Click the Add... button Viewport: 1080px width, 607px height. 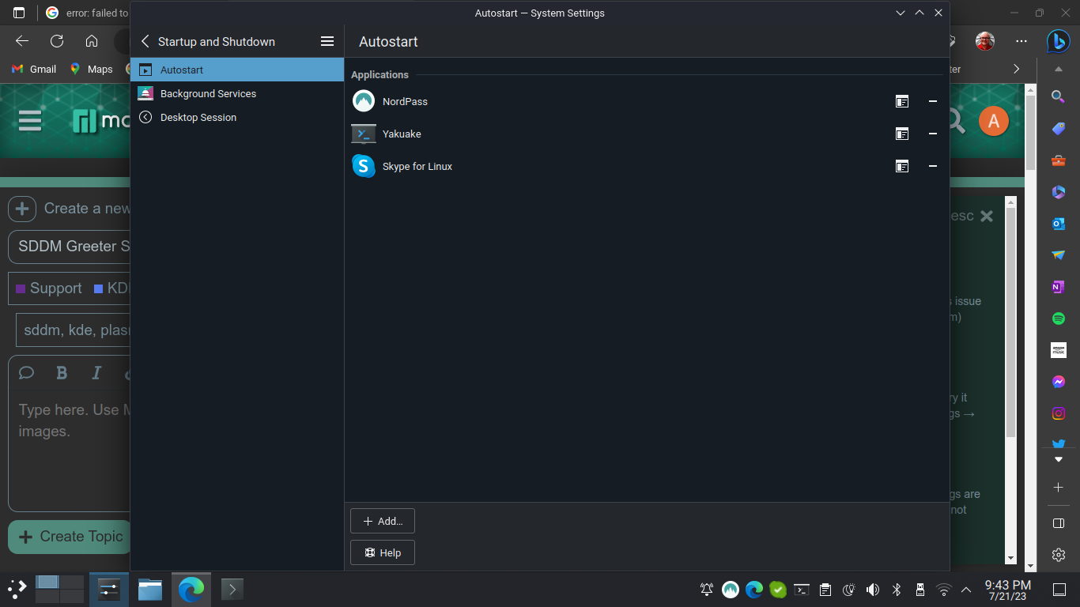(x=383, y=521)
